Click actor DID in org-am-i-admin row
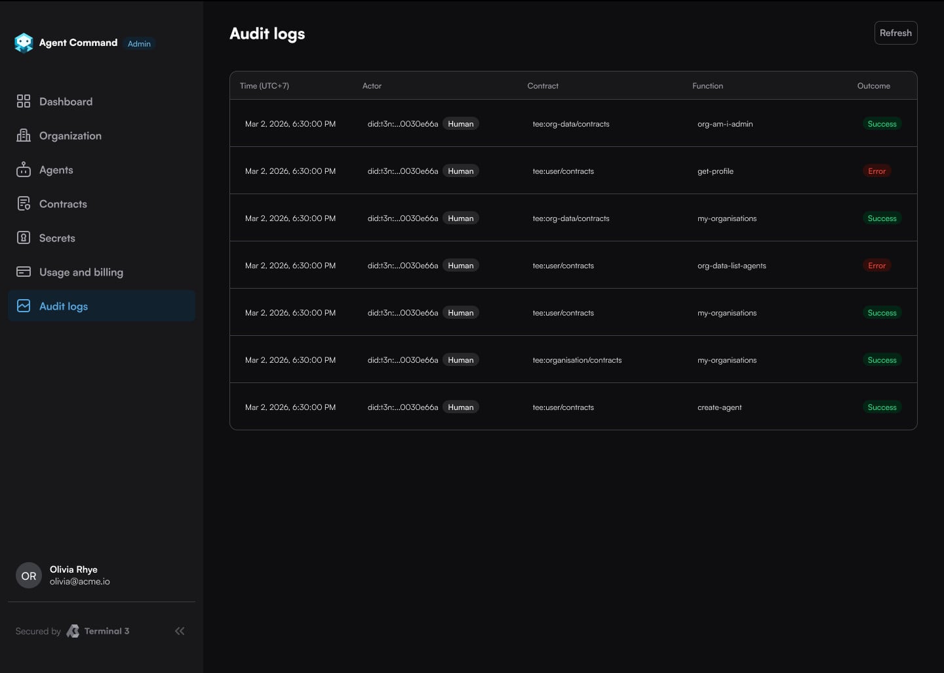944x673 pixels. point(403,124)
